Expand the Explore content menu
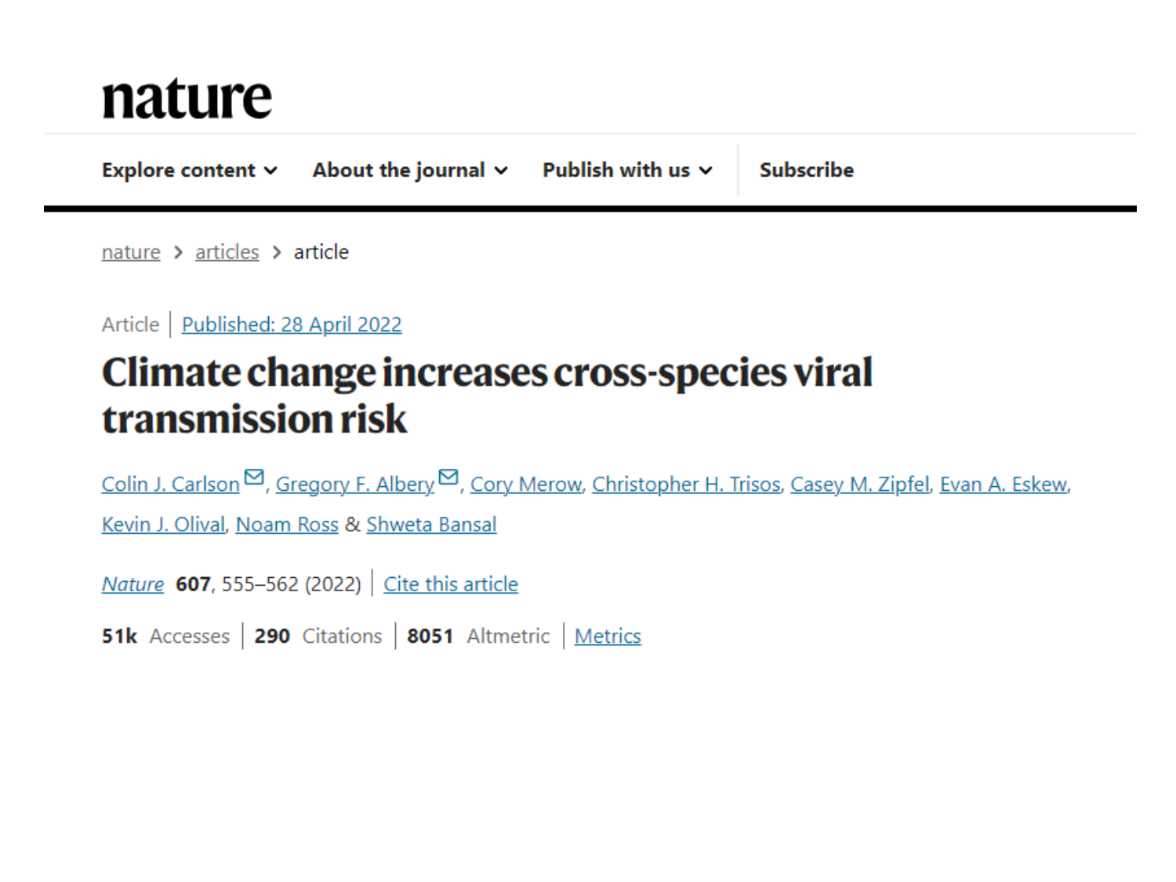 coord(189,170)
